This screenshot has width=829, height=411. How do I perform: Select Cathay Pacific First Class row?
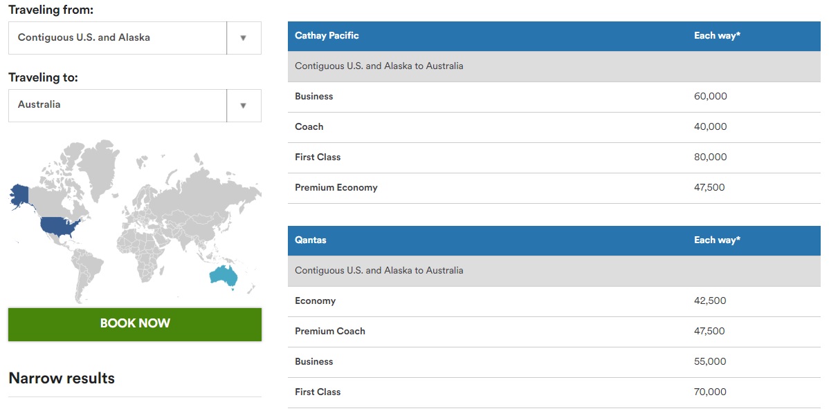click(x=554, y=157)
